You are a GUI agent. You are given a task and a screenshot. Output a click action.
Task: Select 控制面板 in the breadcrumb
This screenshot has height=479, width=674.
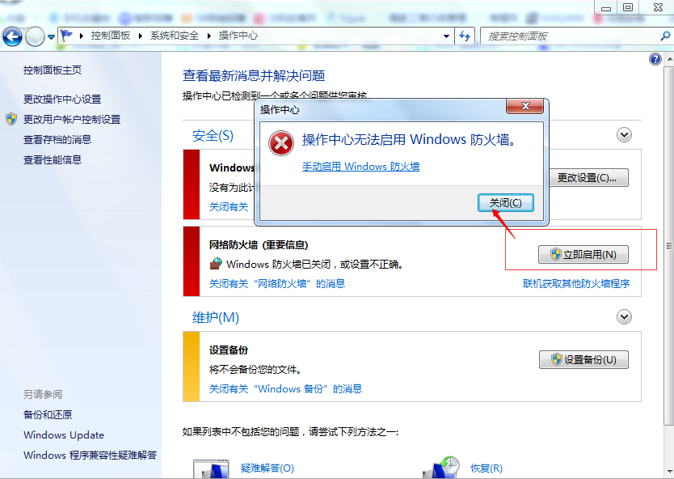(x=111, y=36)
